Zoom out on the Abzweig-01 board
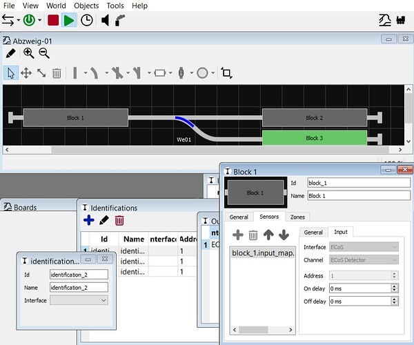The image size is (414, 345). tap(44, 53)
